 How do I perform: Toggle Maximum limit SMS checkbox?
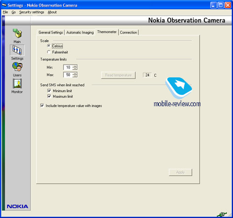point(49,96)
